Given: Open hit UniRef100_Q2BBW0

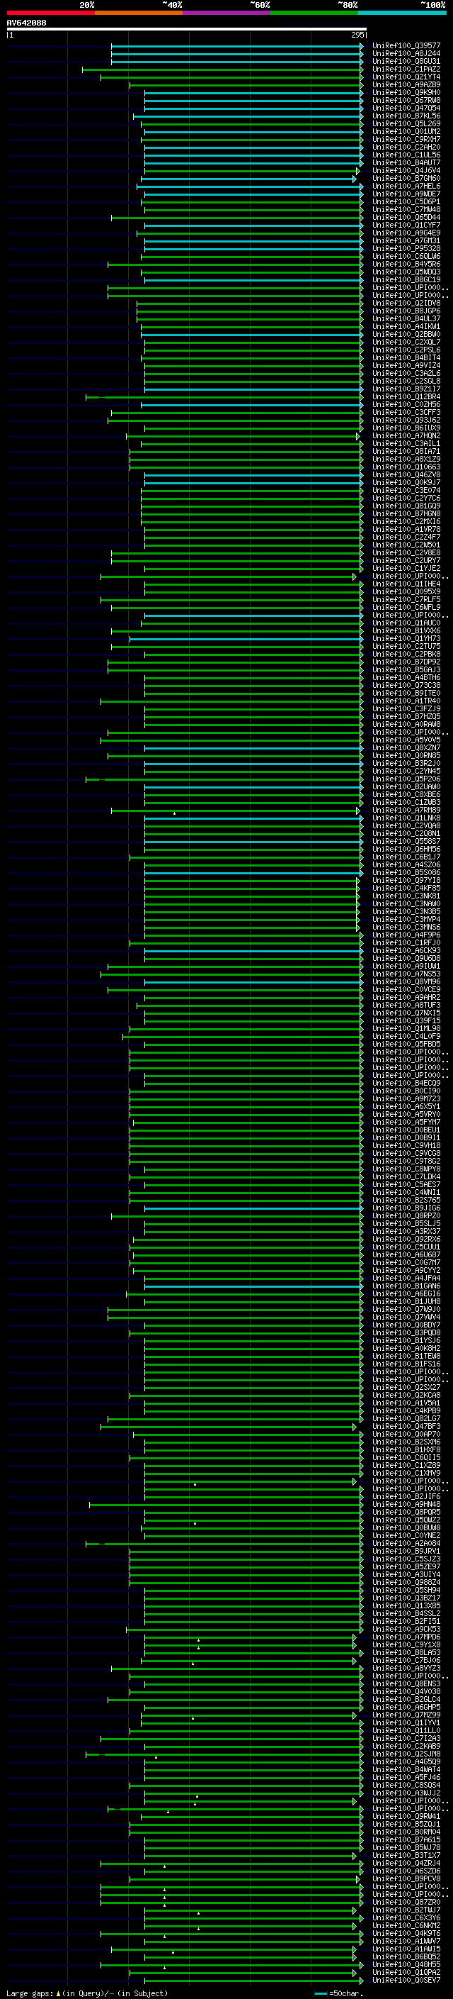Looking at the screenshot, I should point(406,335).
